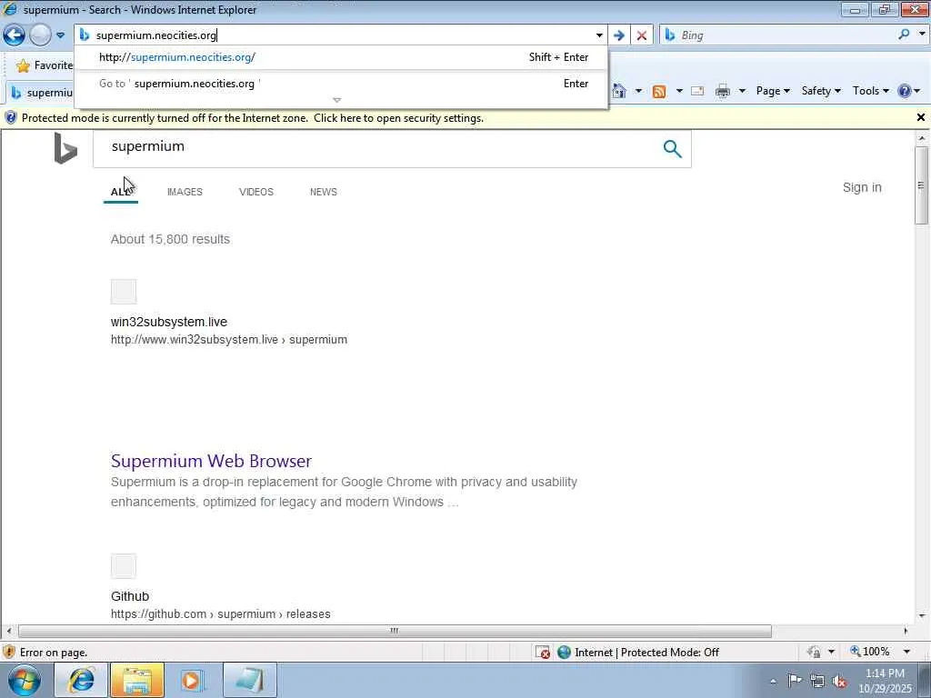Click the Home toolbar icon
Image resolution: width=931 pixels, height=698 pixels.
(x=618, y=91)
